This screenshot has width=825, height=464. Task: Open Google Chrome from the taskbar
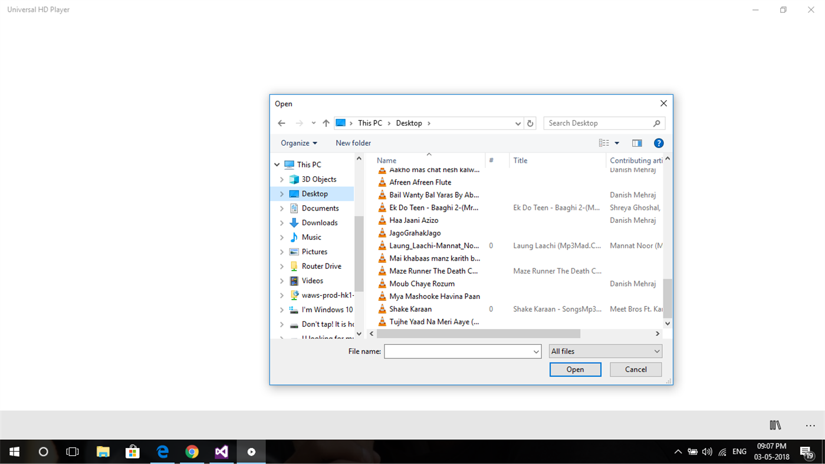point(192,451)
